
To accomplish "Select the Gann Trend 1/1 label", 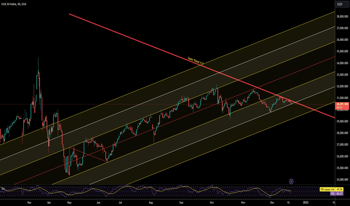I will tap(196, 61).
